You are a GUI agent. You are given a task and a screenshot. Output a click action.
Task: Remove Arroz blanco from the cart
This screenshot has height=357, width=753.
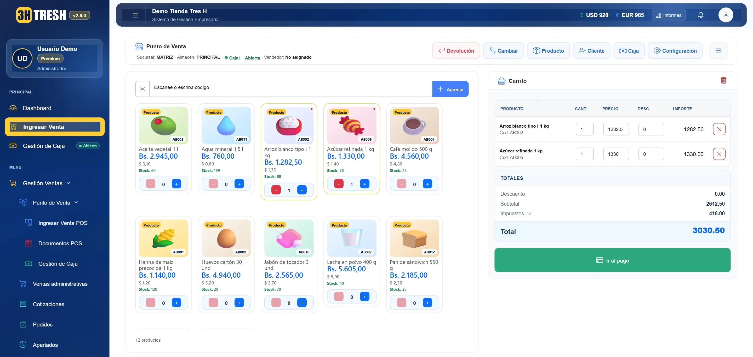point(719,129)
